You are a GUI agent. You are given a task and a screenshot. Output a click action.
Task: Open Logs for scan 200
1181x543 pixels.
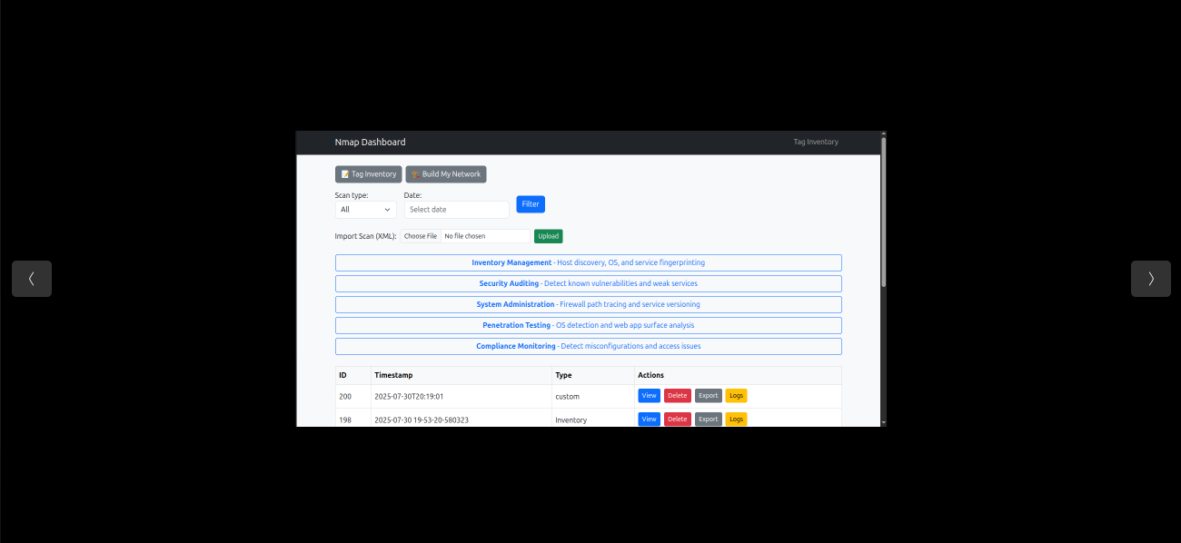(x=736, y=396)
